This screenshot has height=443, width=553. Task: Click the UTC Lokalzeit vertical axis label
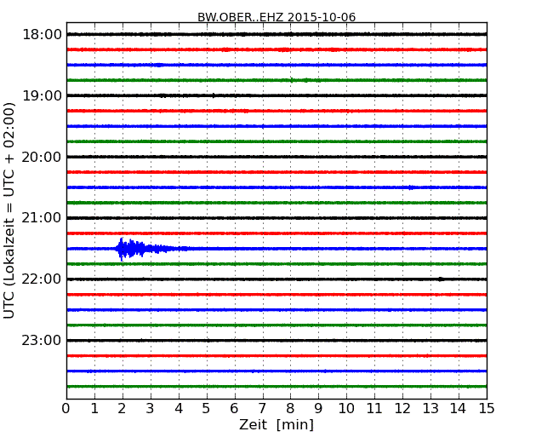click(x=9, y=210)
